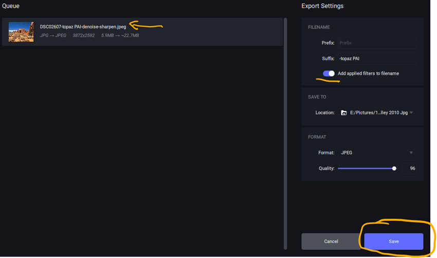Click the Cancel button
This screenshot has width=437, height=258.
tap(331, 241)
